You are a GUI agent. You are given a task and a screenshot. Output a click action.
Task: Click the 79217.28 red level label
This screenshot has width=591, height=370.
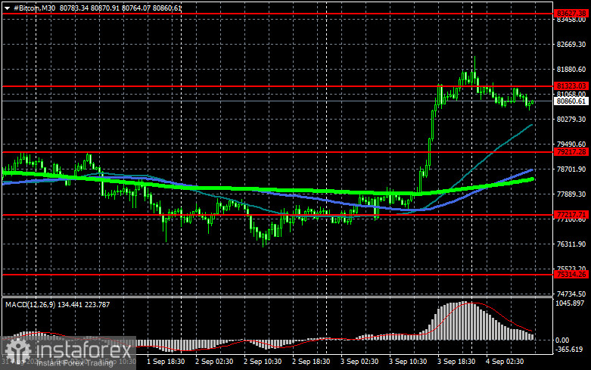571,152
